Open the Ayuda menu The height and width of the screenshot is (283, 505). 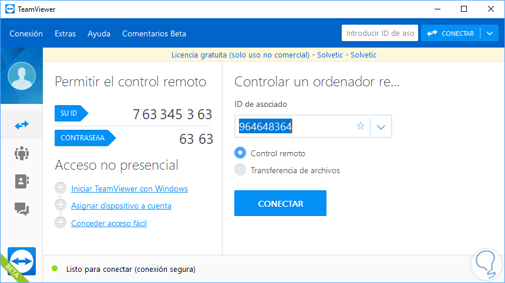point(99,33)
